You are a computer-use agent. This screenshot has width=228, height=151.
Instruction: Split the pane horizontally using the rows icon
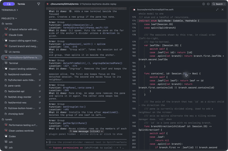click(x=208, y=4)
